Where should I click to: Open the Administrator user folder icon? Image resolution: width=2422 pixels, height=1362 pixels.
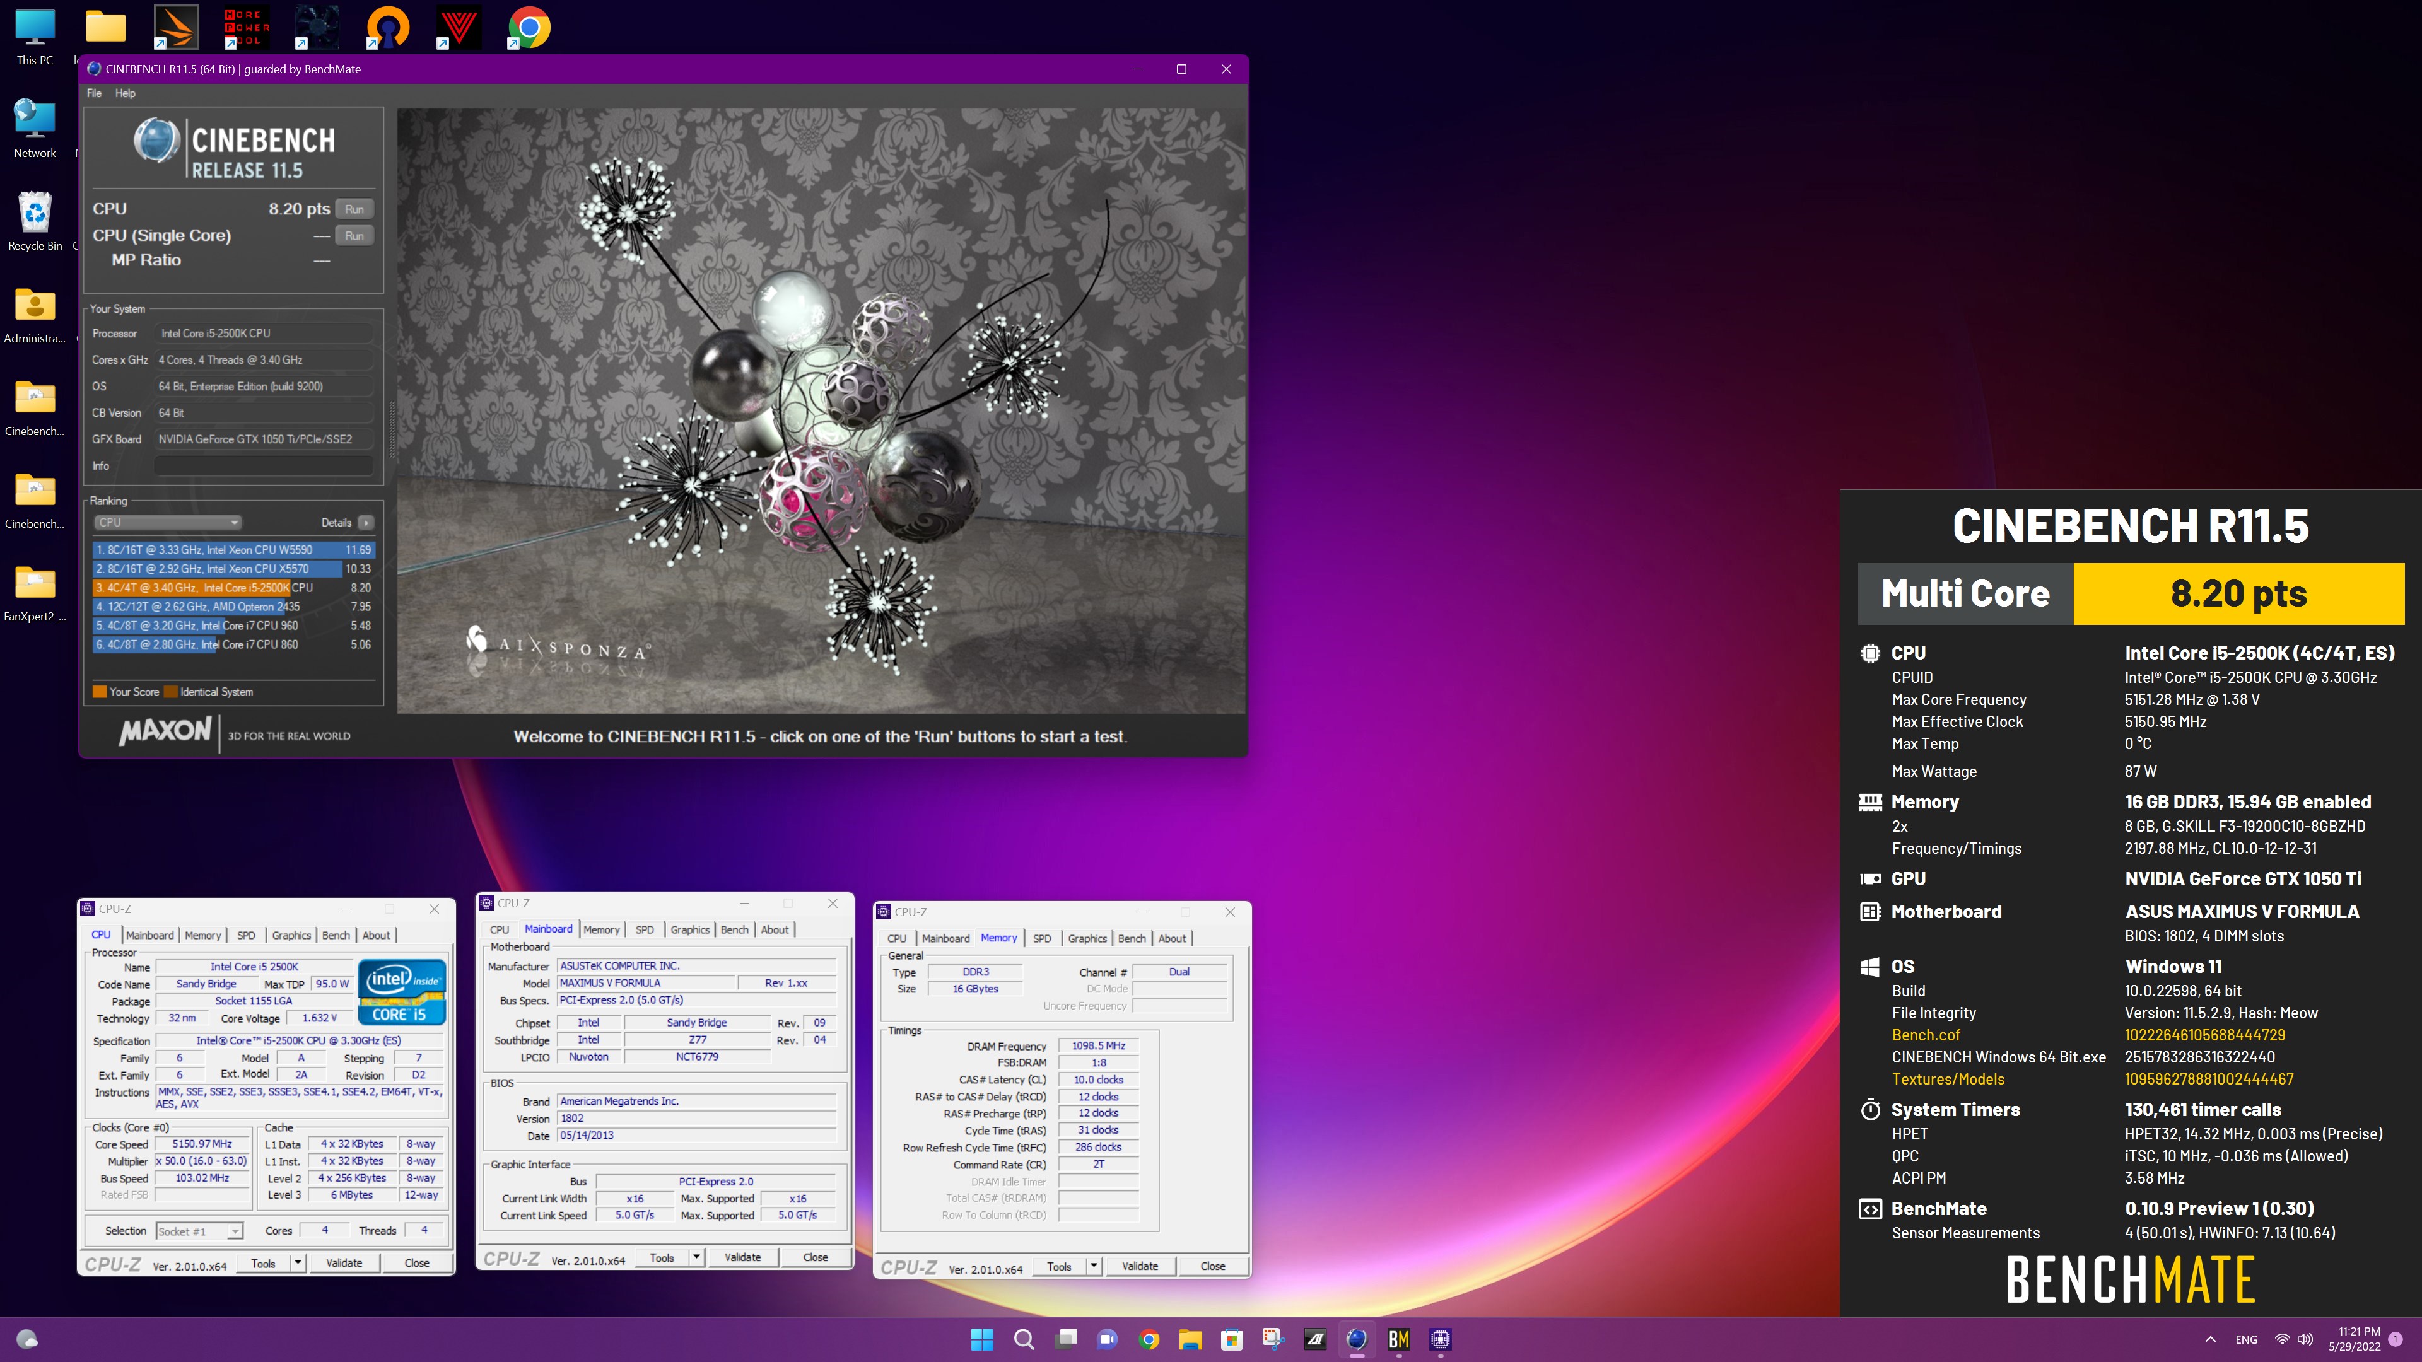(x=35, y=315)
